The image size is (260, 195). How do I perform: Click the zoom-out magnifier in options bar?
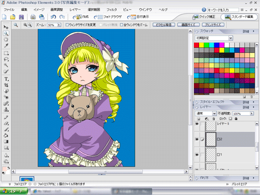point(30,25)
